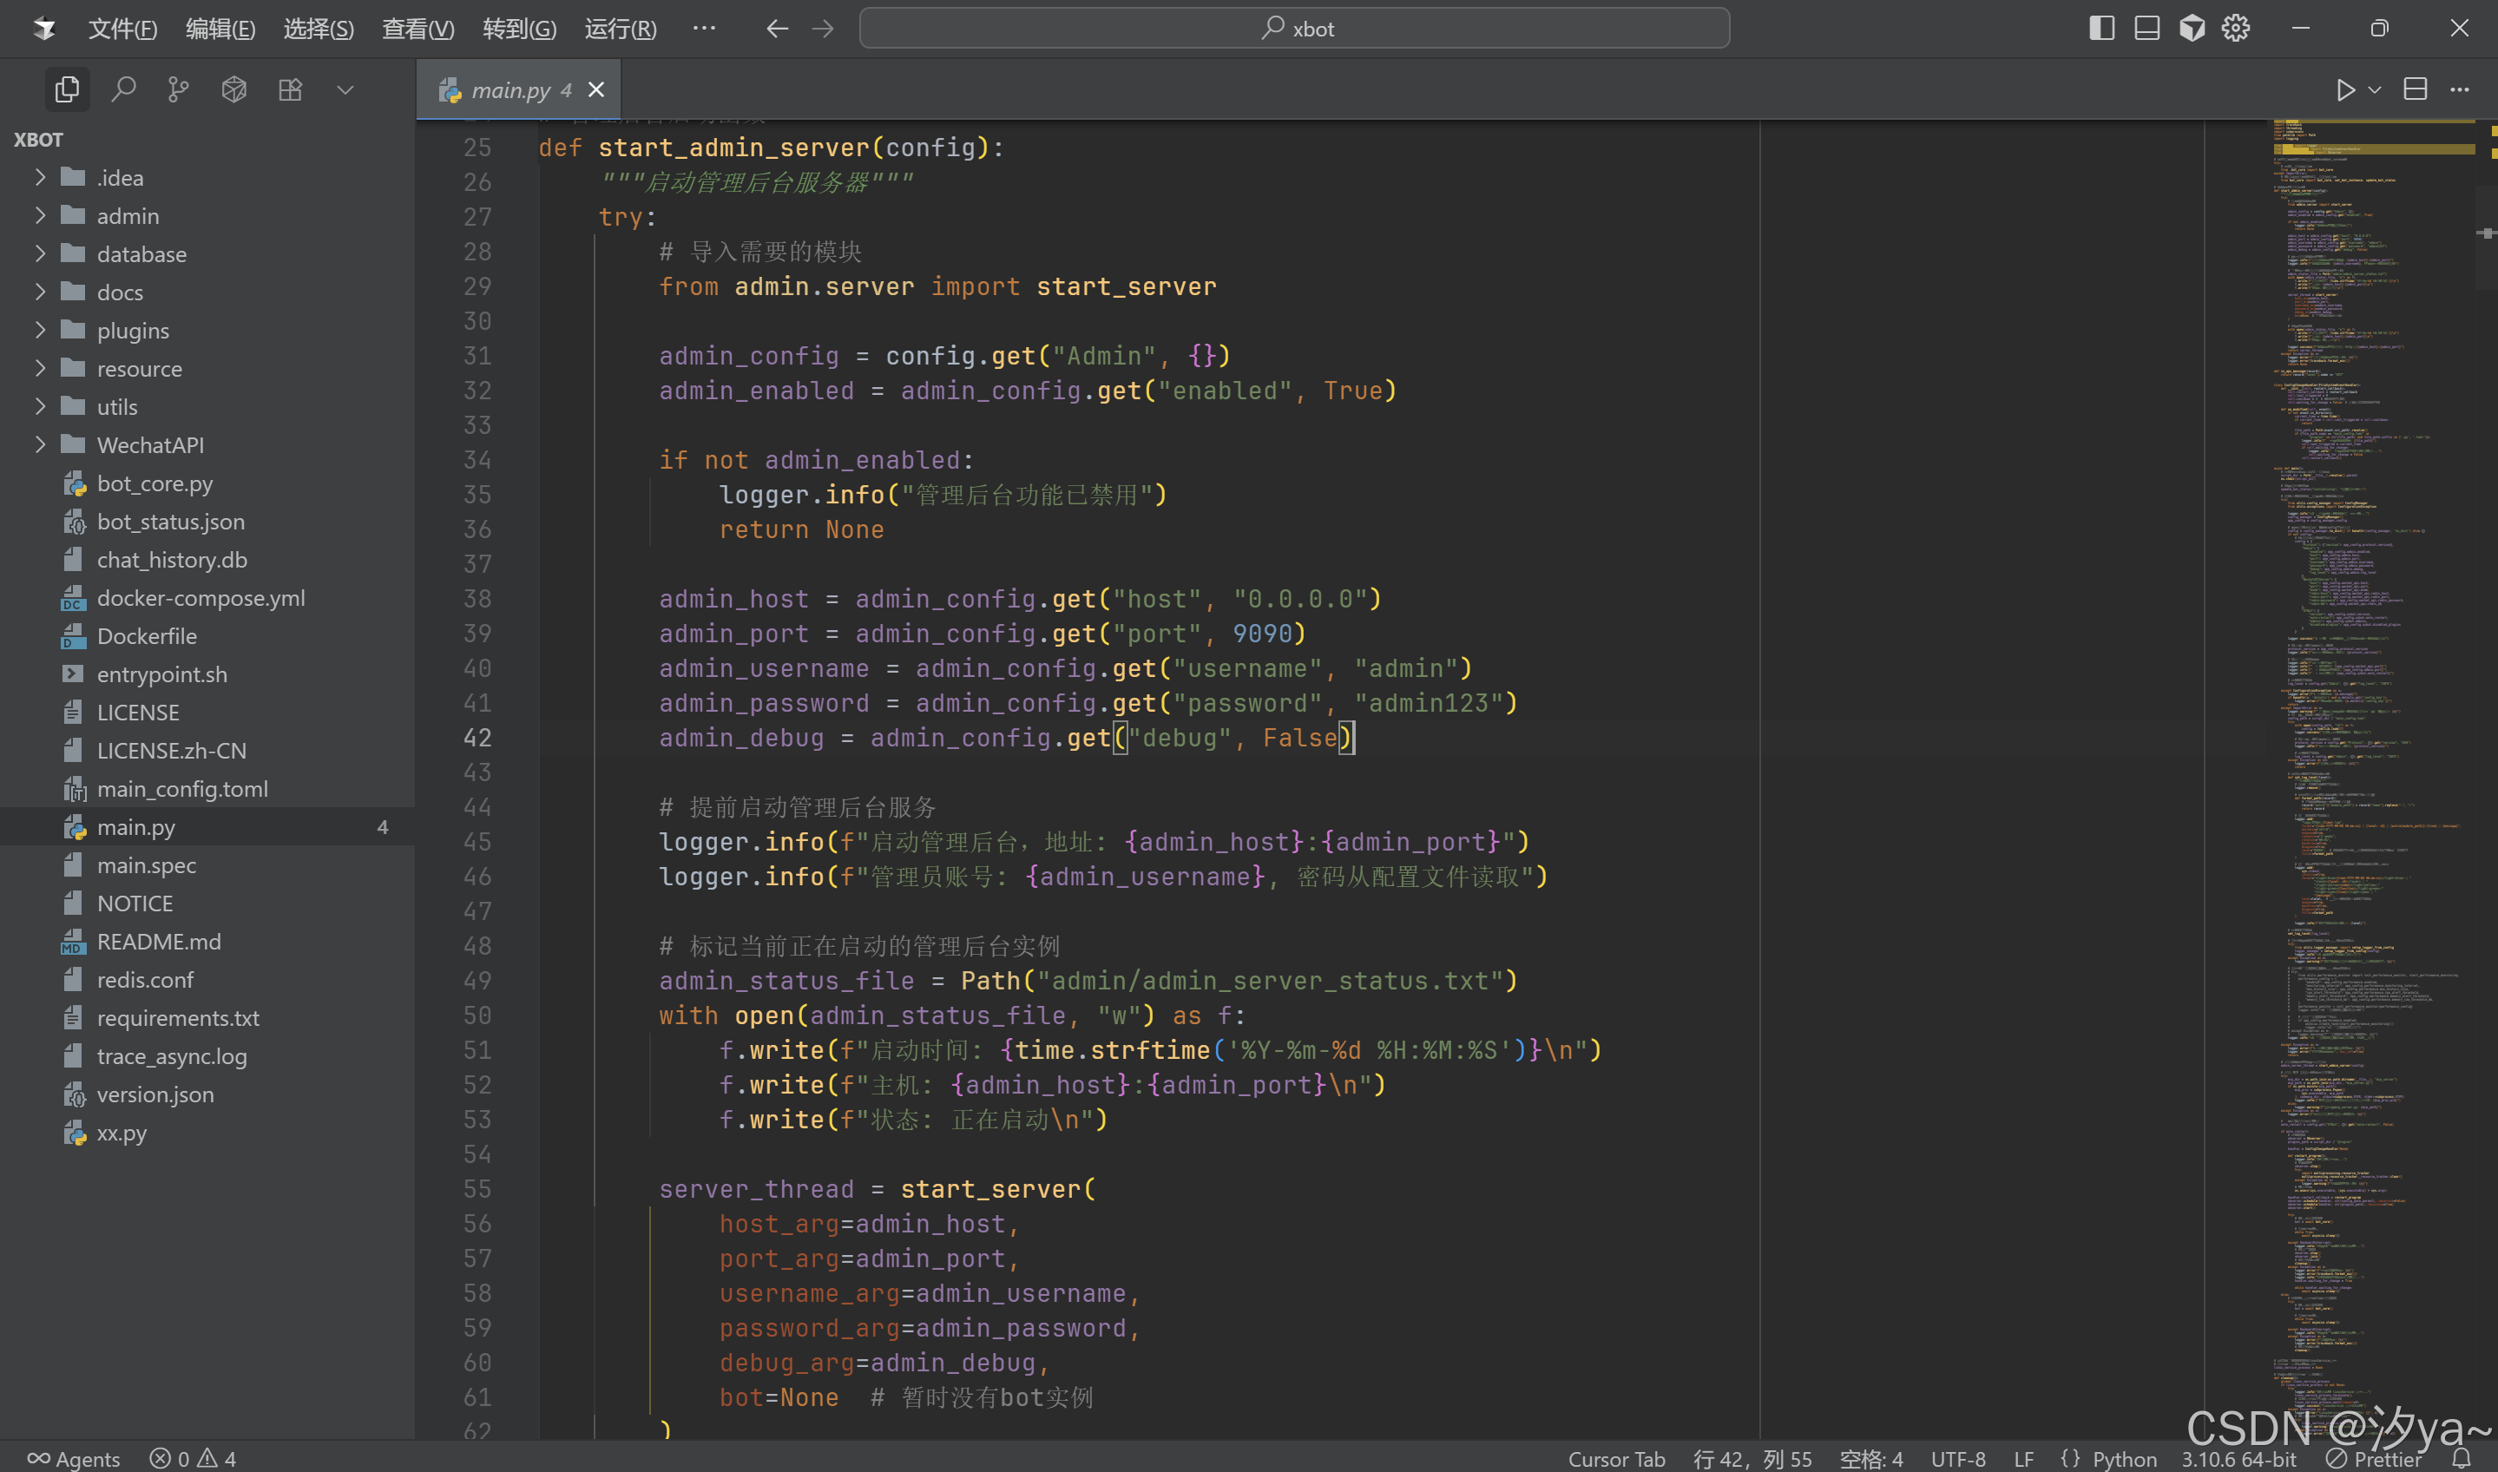Viewport: 2498px width, 1472px height.
Task: Toggle the bottom panel layout
Action: click(2147, 28)
